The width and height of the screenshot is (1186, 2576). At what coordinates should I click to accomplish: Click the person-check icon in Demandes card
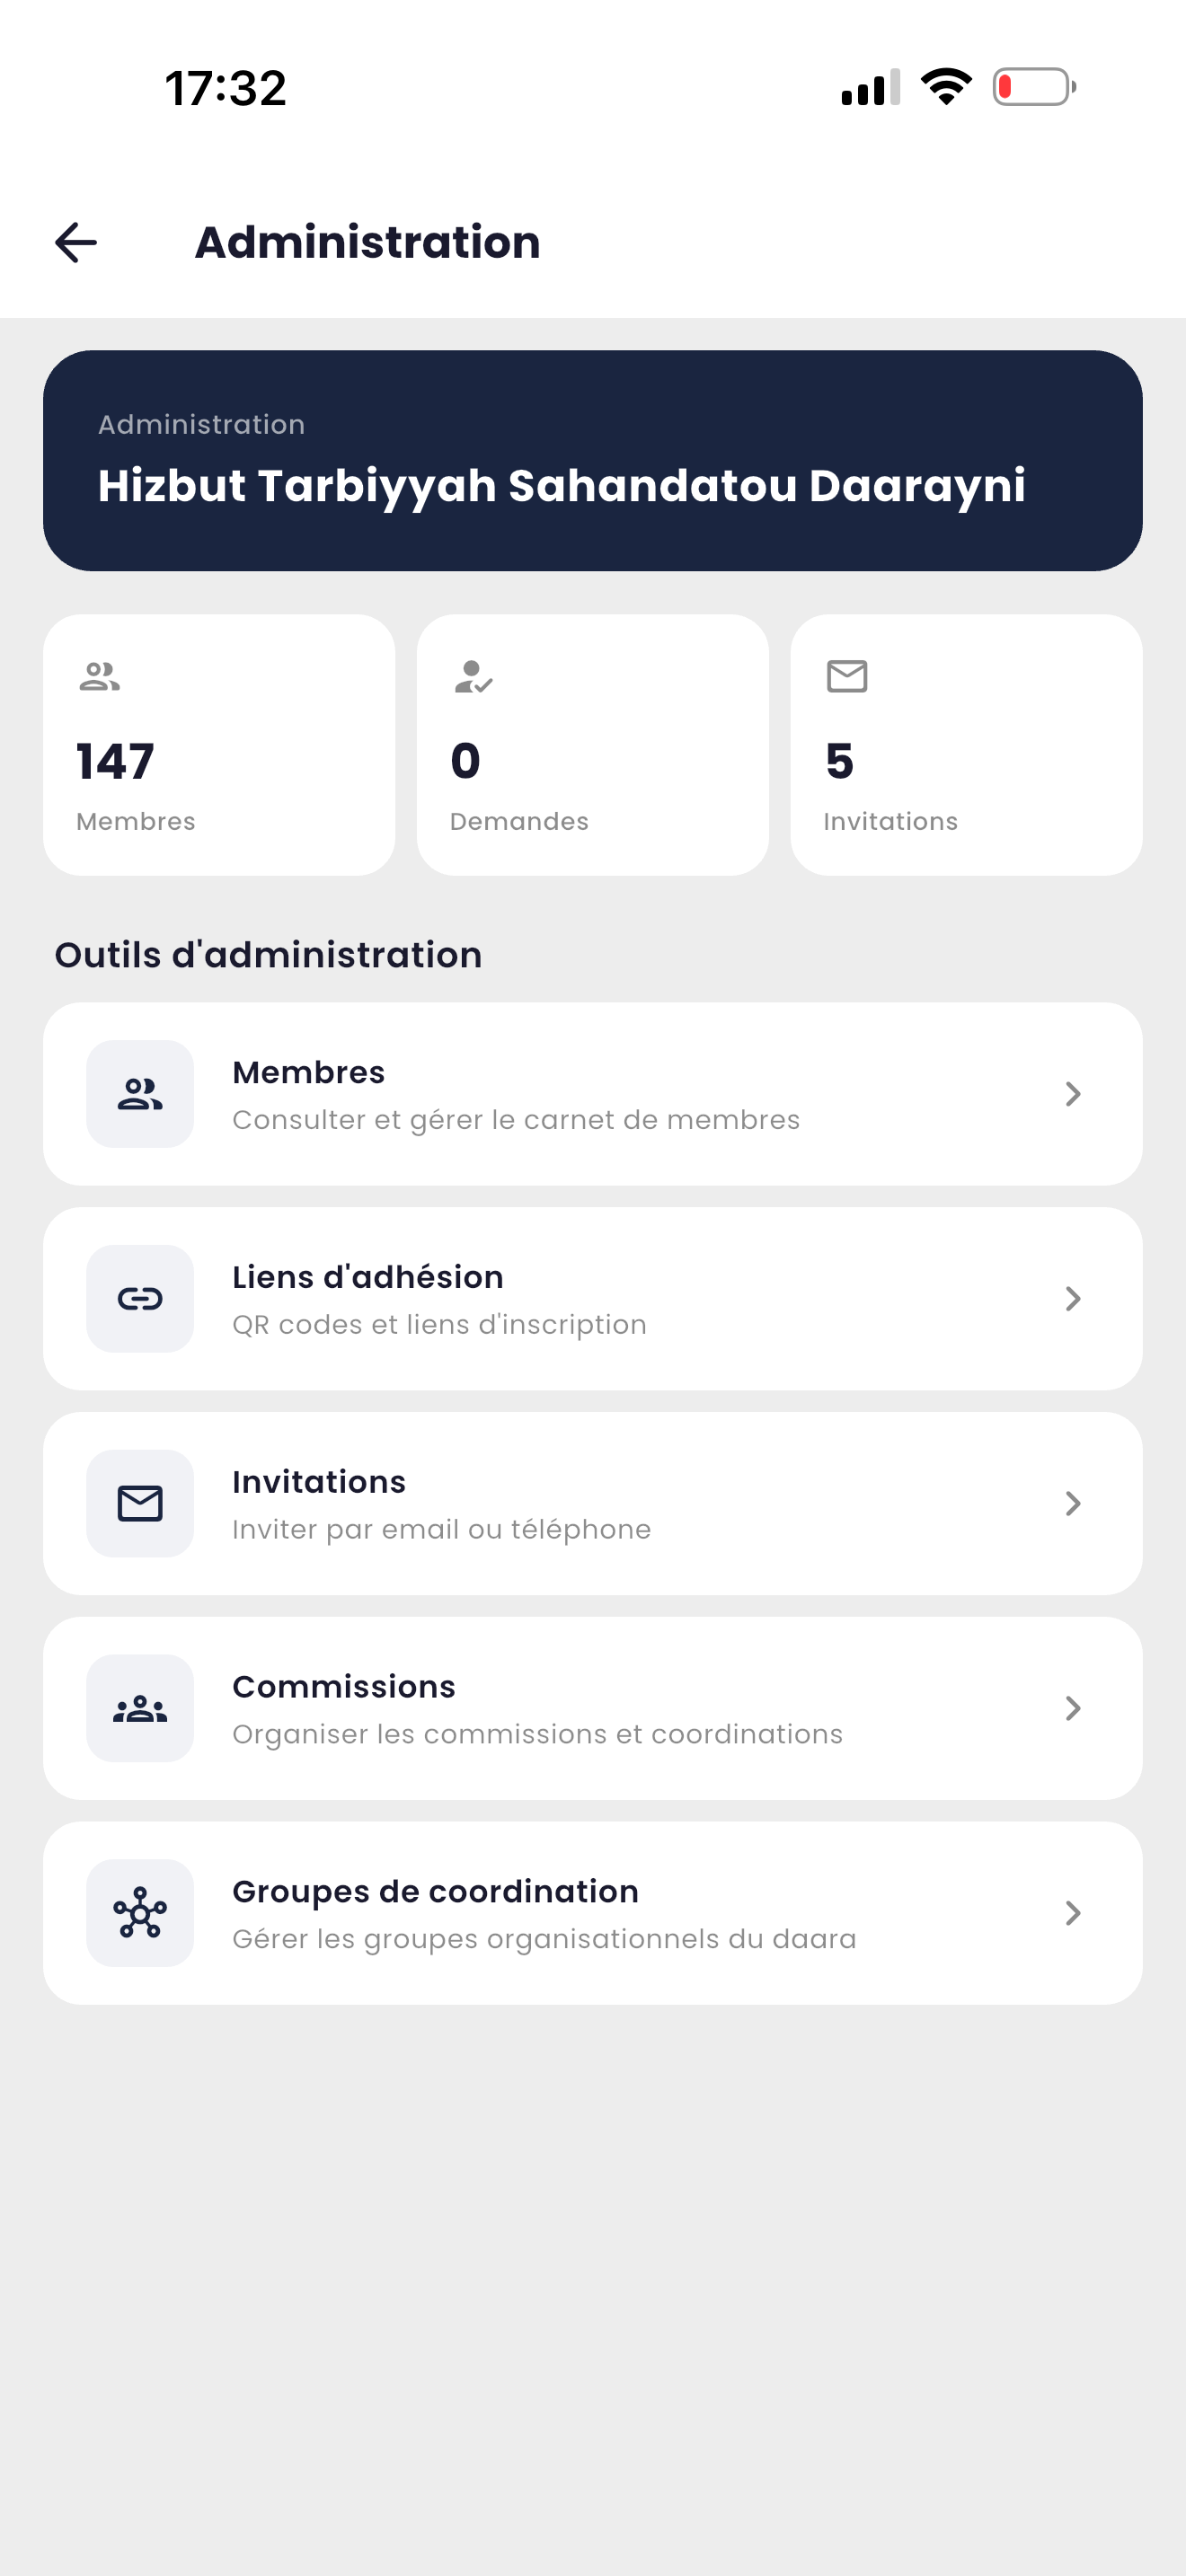[x=473, y=677]
